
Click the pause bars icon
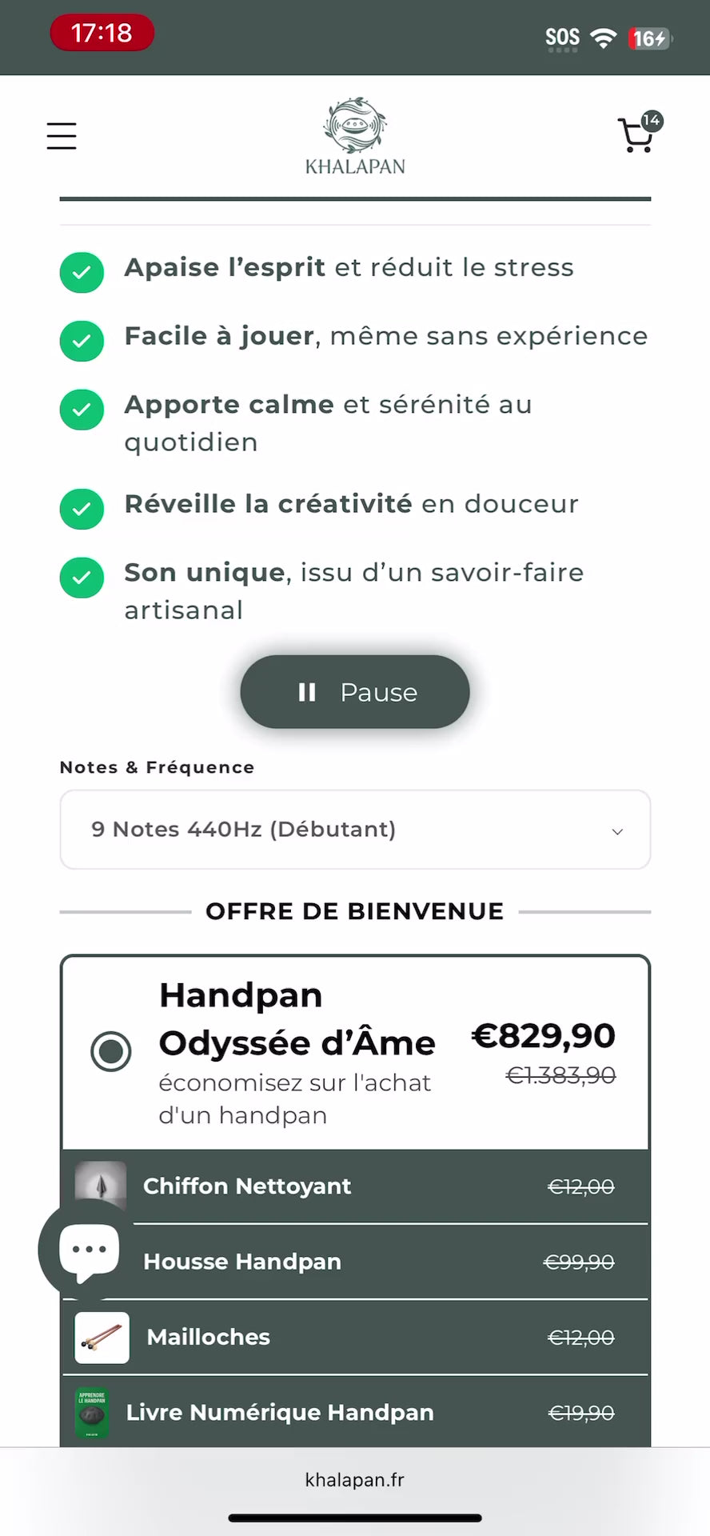(307, 692)
